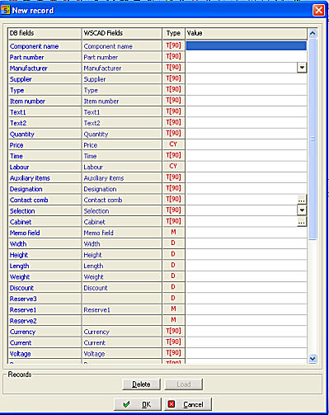Open the Selection value dropdown
The height and width of the screenshot is (415, 329).
(x=302, y=210)
